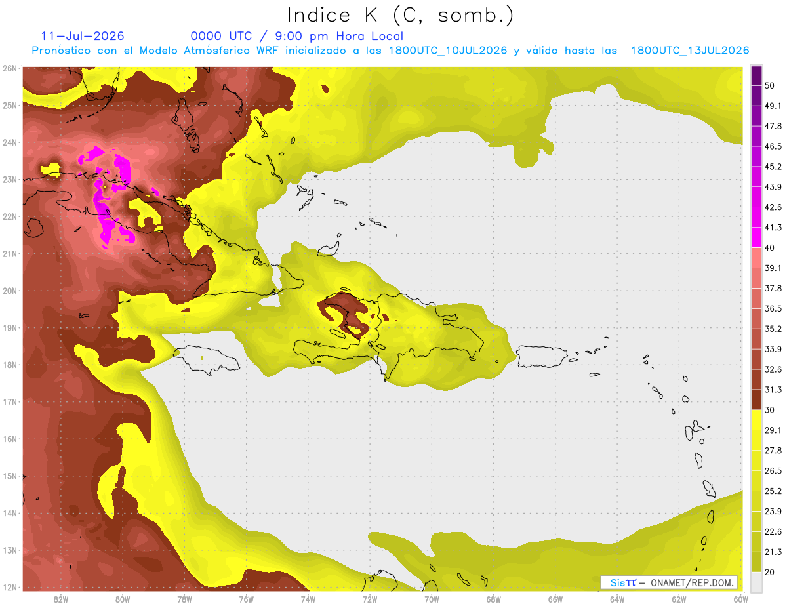The height and width of the screenshot is (608, 787).
Task: Click the '20N' latitude axis label
Action: click(x=10, y=291)
